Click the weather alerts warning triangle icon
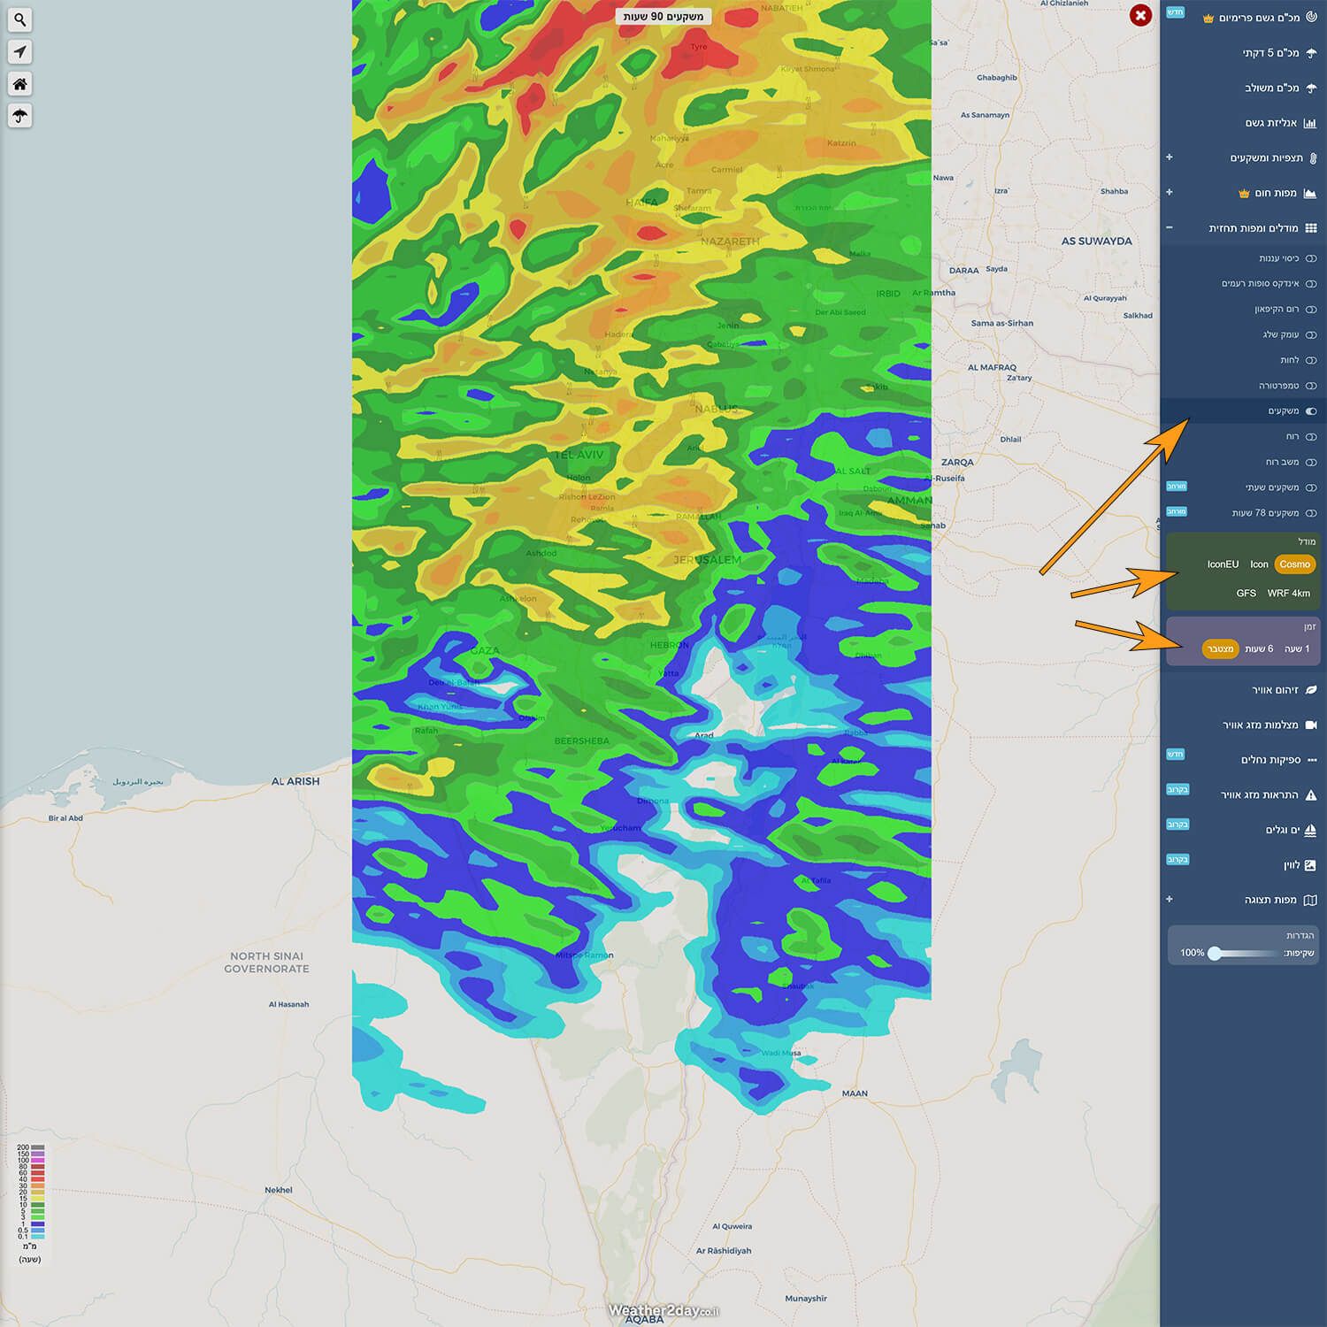1327x1327 pixels. pyautogui.click(x=1311, y=795)
